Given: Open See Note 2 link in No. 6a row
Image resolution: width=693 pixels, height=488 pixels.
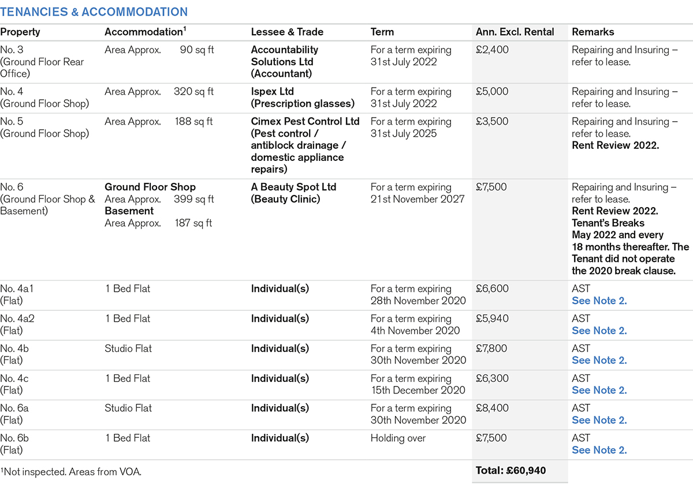Looking at the screenshot, I should tap(599, 420).
